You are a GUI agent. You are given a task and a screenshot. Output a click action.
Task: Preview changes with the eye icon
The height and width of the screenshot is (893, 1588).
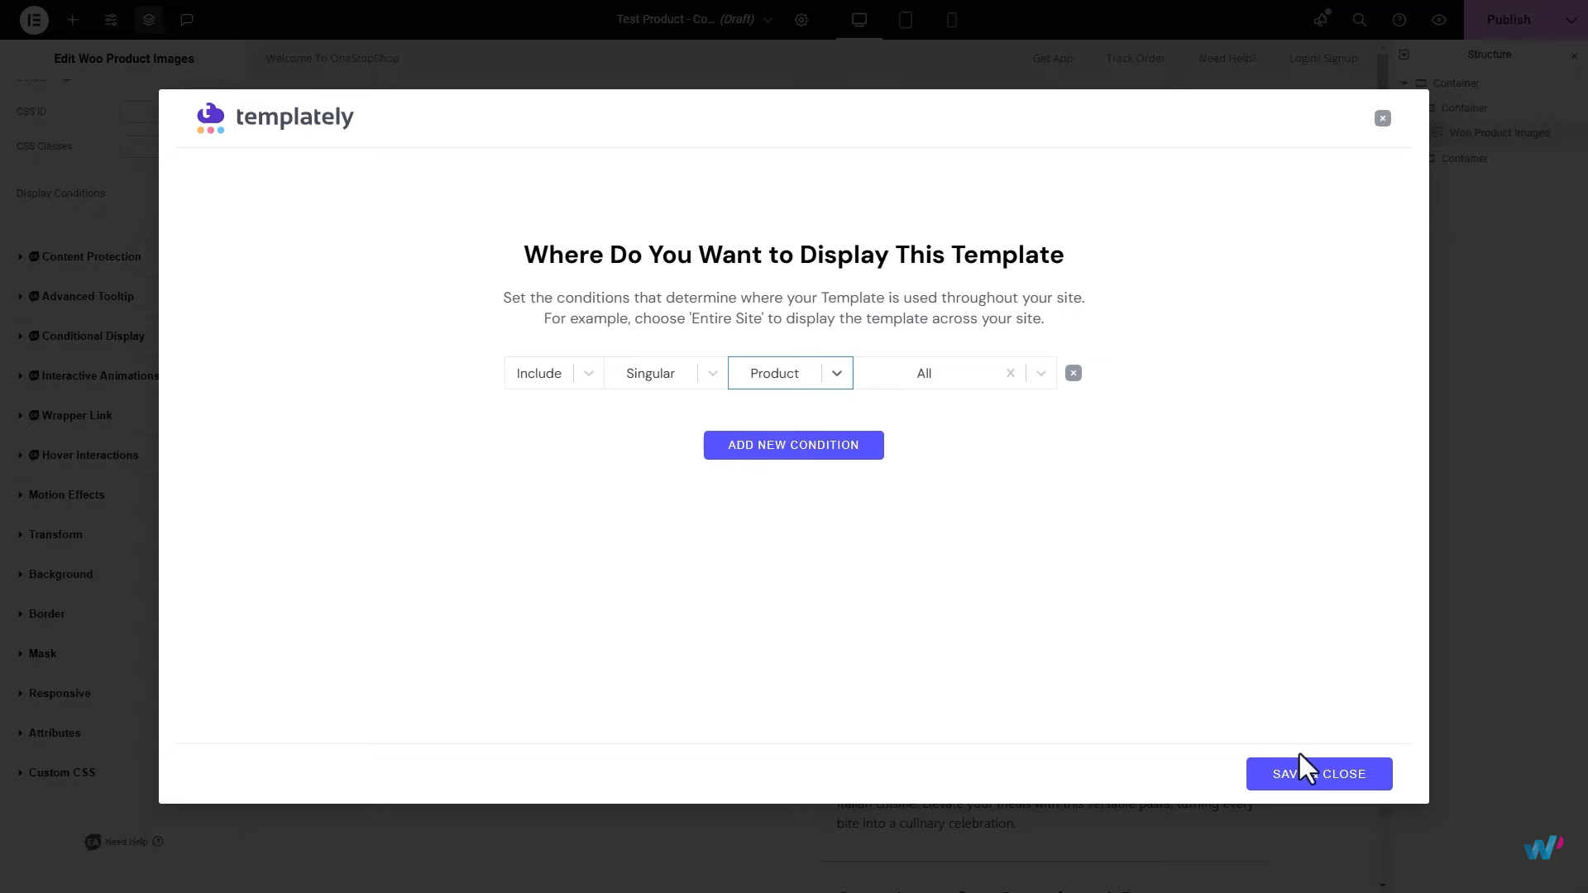[1439, 20]
